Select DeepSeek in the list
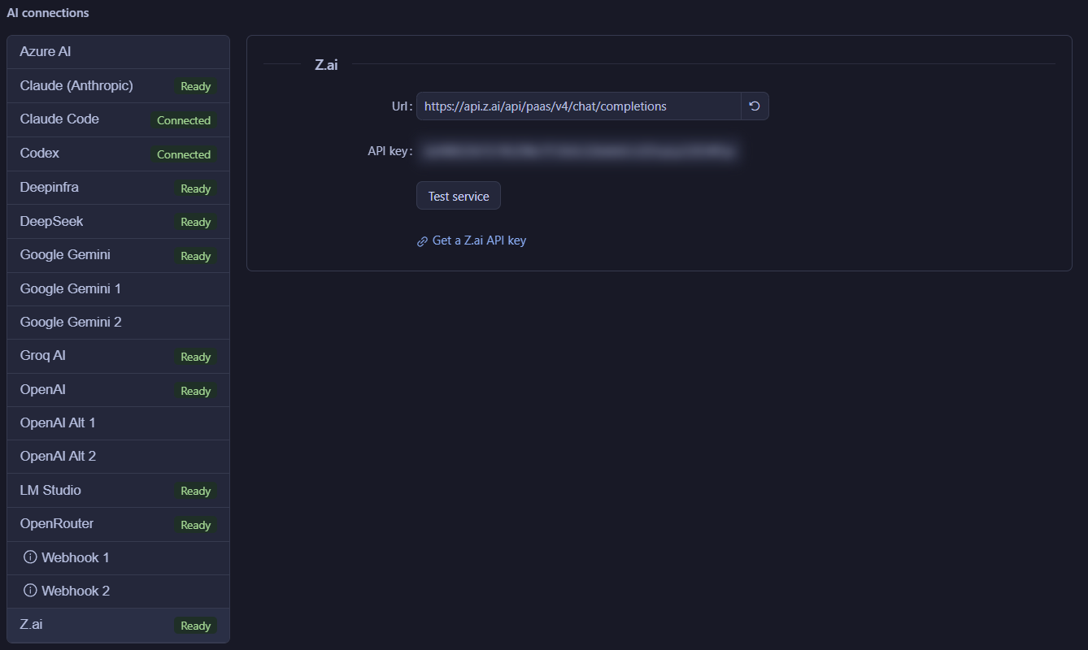 [x=118, y=222]
